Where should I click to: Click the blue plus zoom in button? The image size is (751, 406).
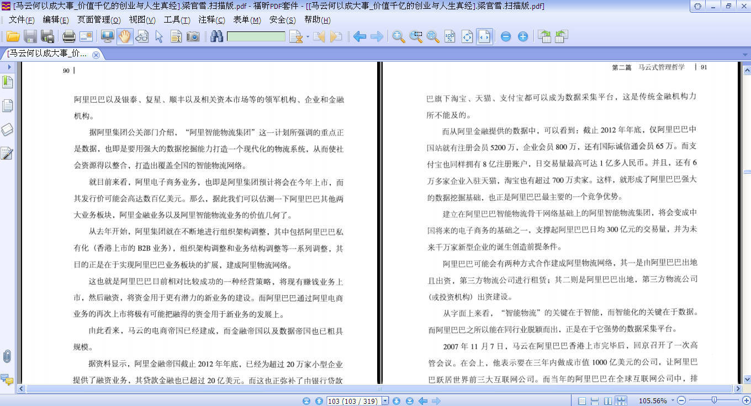tap(523, 37)
